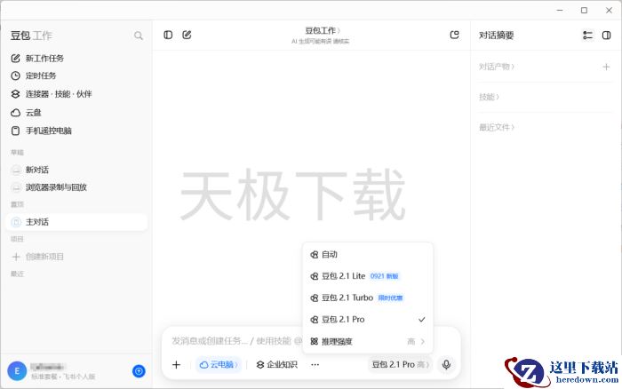Click the 限时优惠 badge on Turbo
The image size is (622, 389).
point(390,298)
